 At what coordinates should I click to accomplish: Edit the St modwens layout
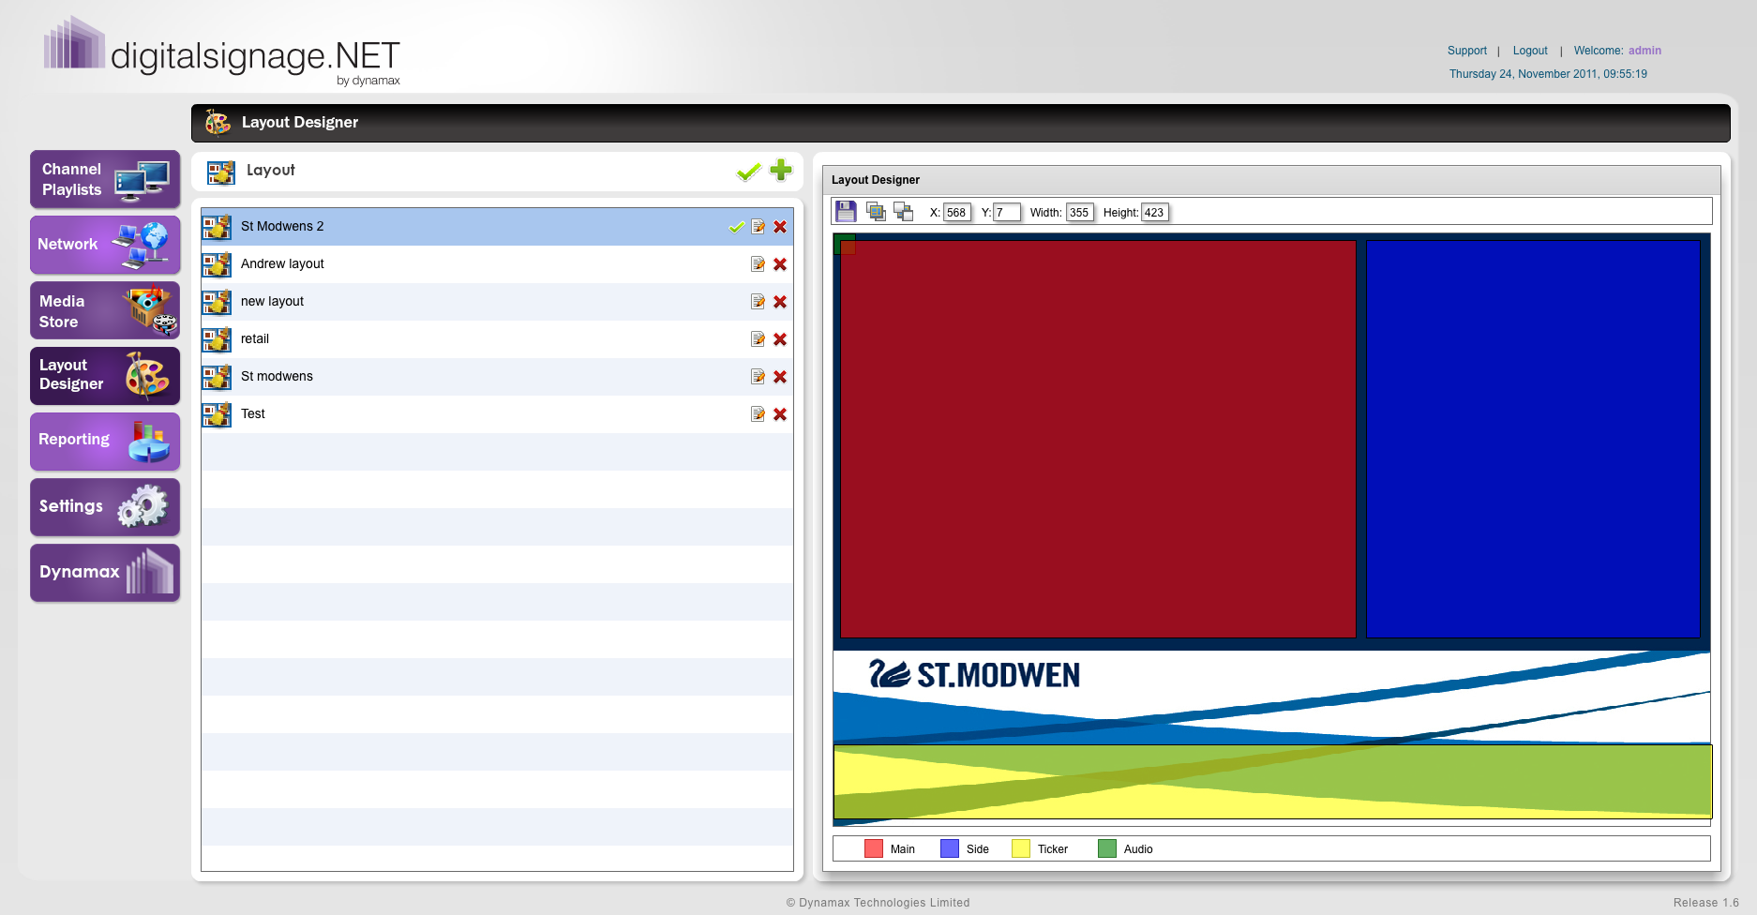[758, 377]
